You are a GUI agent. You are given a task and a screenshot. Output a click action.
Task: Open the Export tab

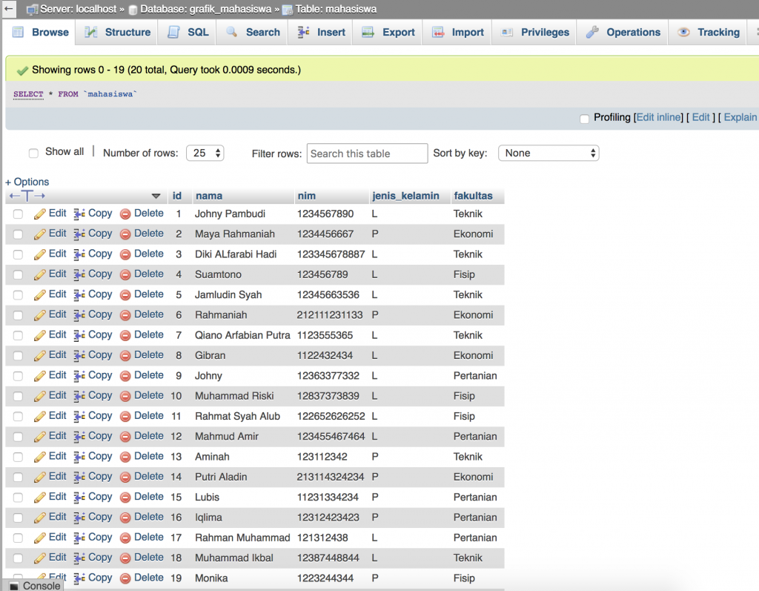point(387,32)
